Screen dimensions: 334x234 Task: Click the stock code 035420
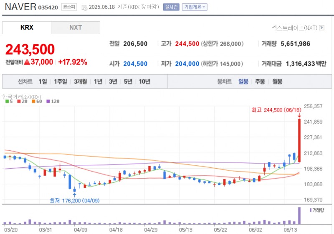point(48,7)
